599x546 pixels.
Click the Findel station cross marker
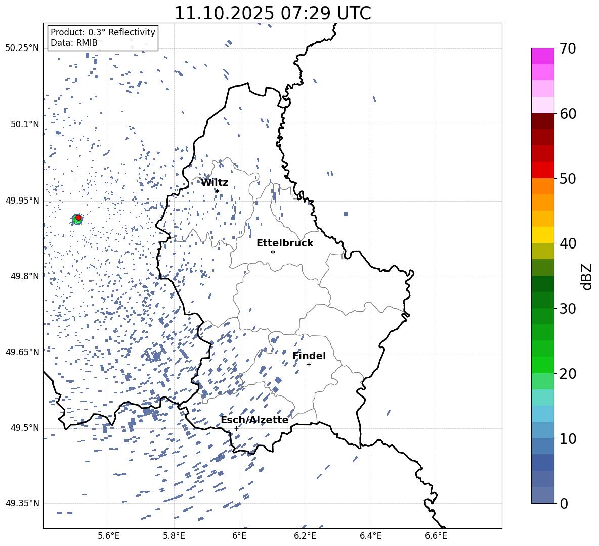click(x=309, y=365)
